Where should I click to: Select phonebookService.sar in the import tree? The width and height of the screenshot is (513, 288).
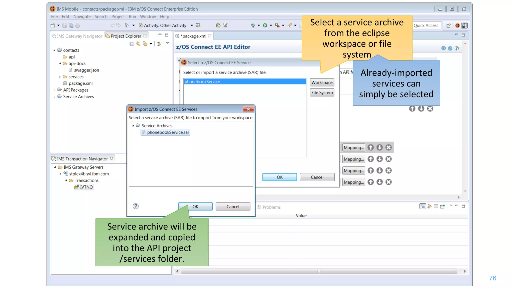click(166, 132)
